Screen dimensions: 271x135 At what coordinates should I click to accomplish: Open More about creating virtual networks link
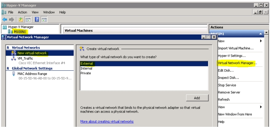click(107, 121)
